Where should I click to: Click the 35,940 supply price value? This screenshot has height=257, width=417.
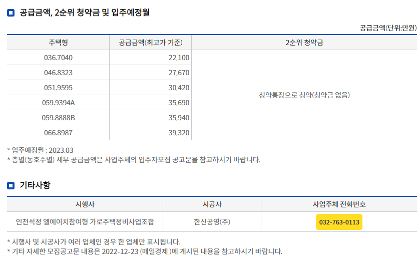(179, 118)
